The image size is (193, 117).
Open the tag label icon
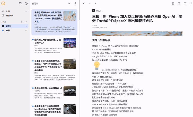[x=185, y=3]
